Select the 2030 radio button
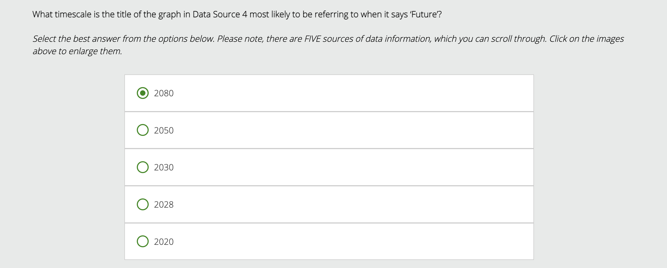 coord(143,167)
